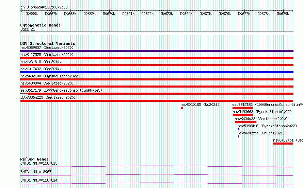Click the small blue nsv5398416 marker
Viewport: 303px width, 188px height.
[239, 129]
